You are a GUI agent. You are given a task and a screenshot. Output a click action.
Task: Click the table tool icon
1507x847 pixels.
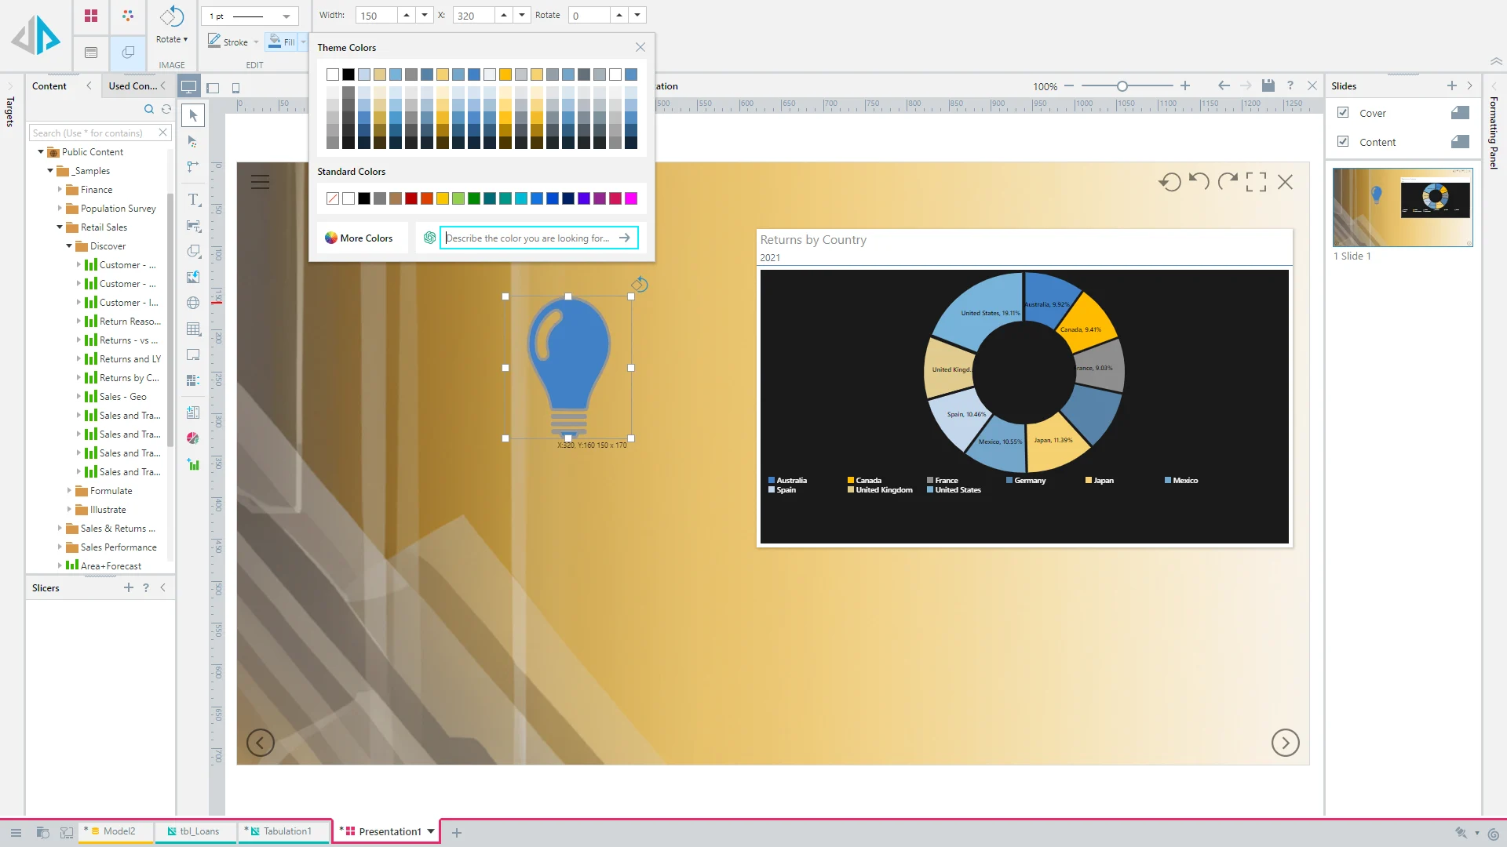tap(193, 329)
